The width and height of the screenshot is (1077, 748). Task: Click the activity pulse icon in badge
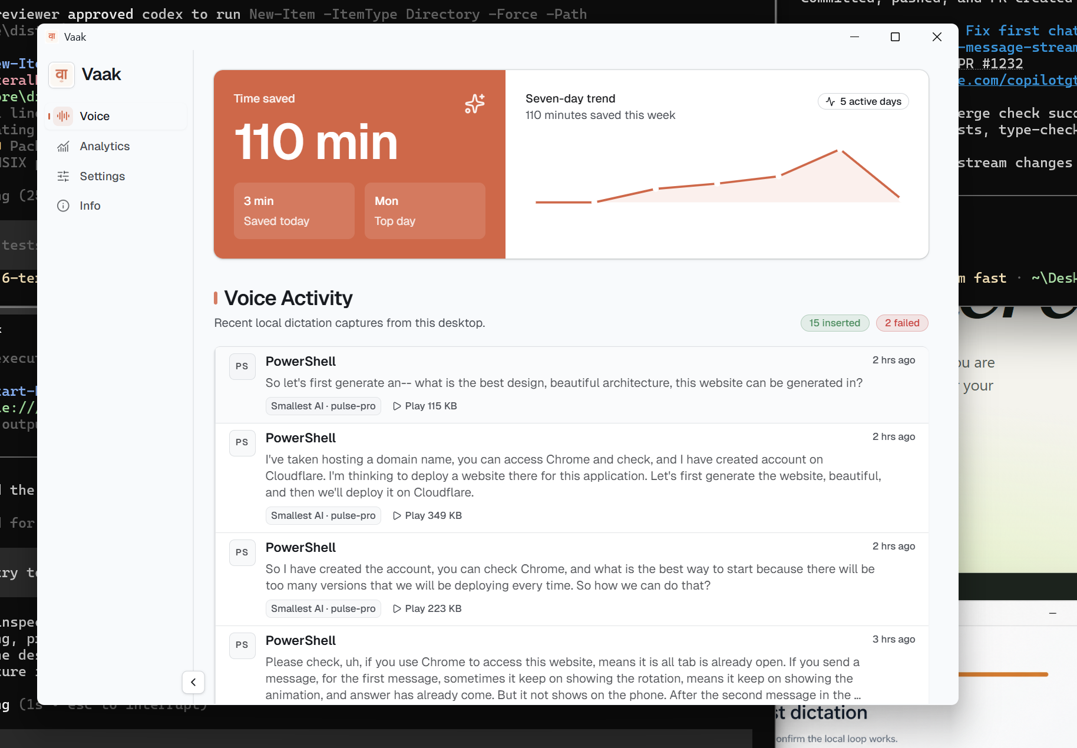831,101
